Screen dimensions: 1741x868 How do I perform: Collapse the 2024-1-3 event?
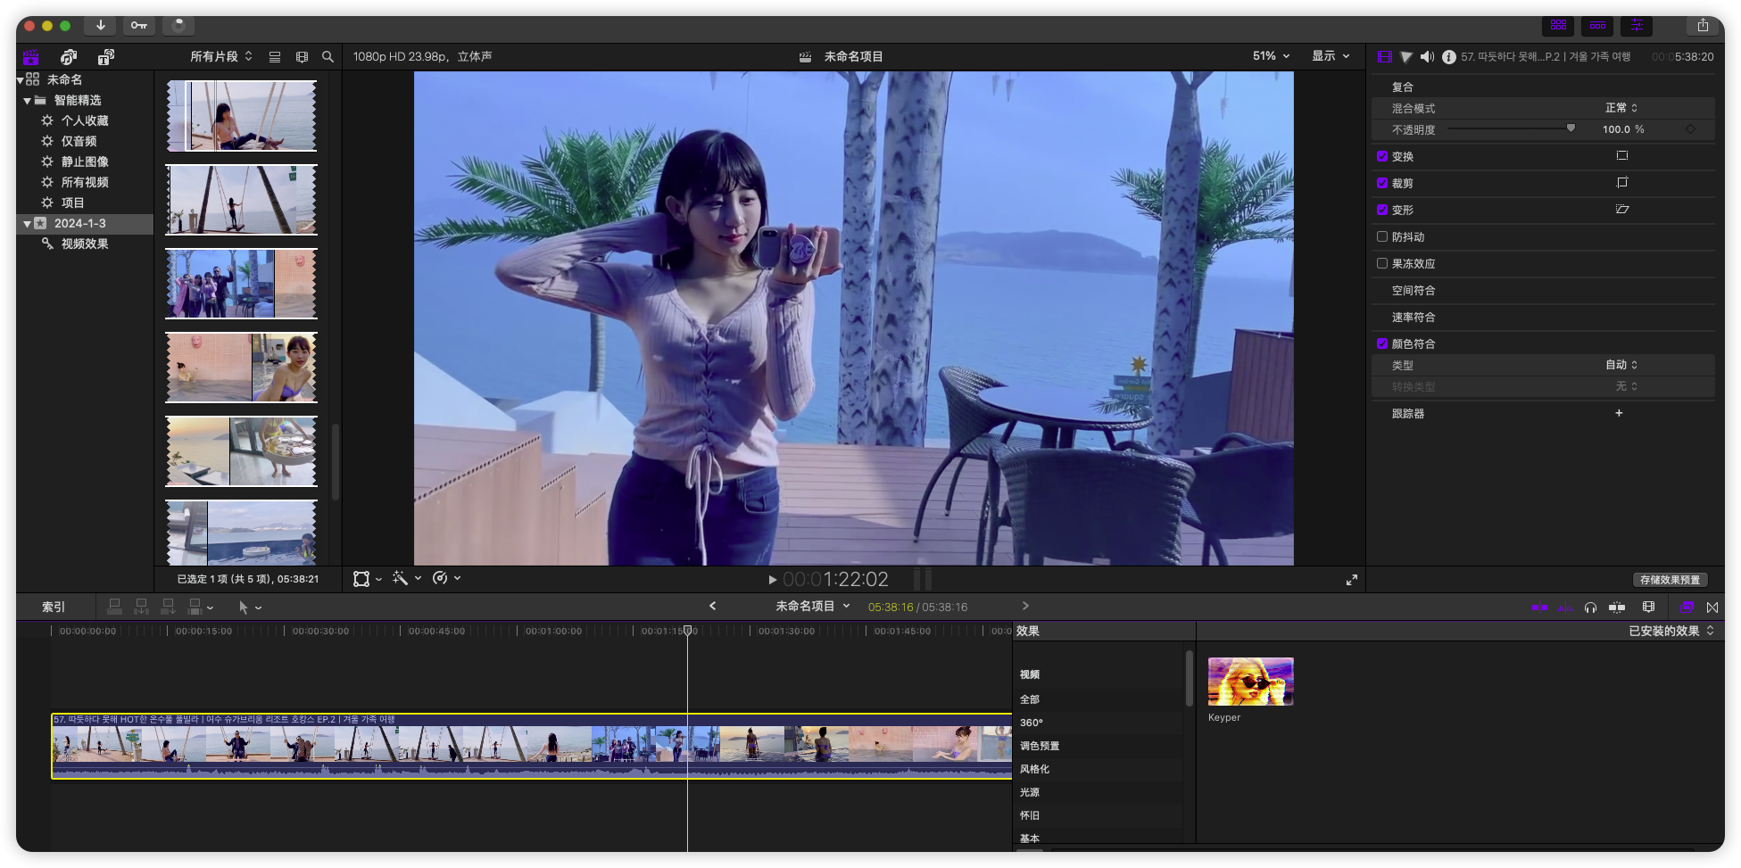28,224
